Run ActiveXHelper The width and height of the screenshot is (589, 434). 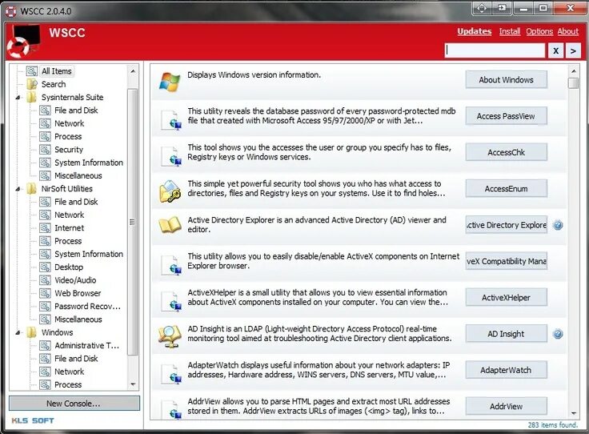[506, 298]
